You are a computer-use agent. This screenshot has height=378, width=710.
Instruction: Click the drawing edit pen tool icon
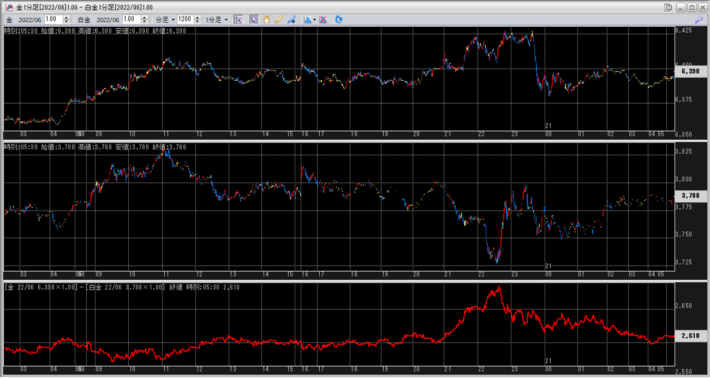click(x=291, y=20)
